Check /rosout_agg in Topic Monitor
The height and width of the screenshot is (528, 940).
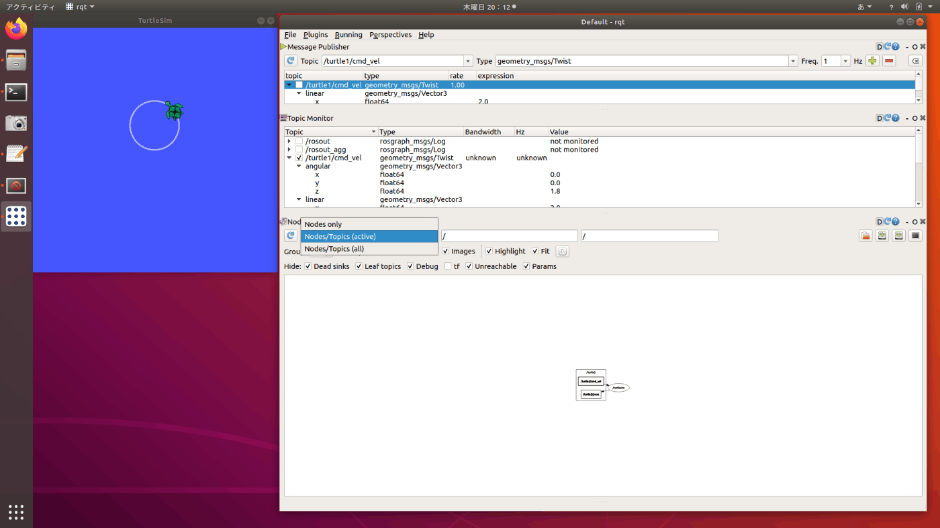pos(299,150)
